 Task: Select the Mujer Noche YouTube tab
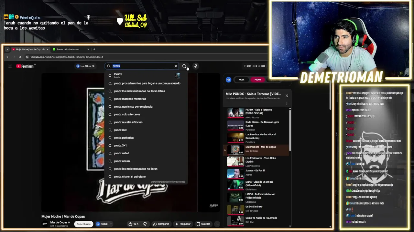[28, 49]
